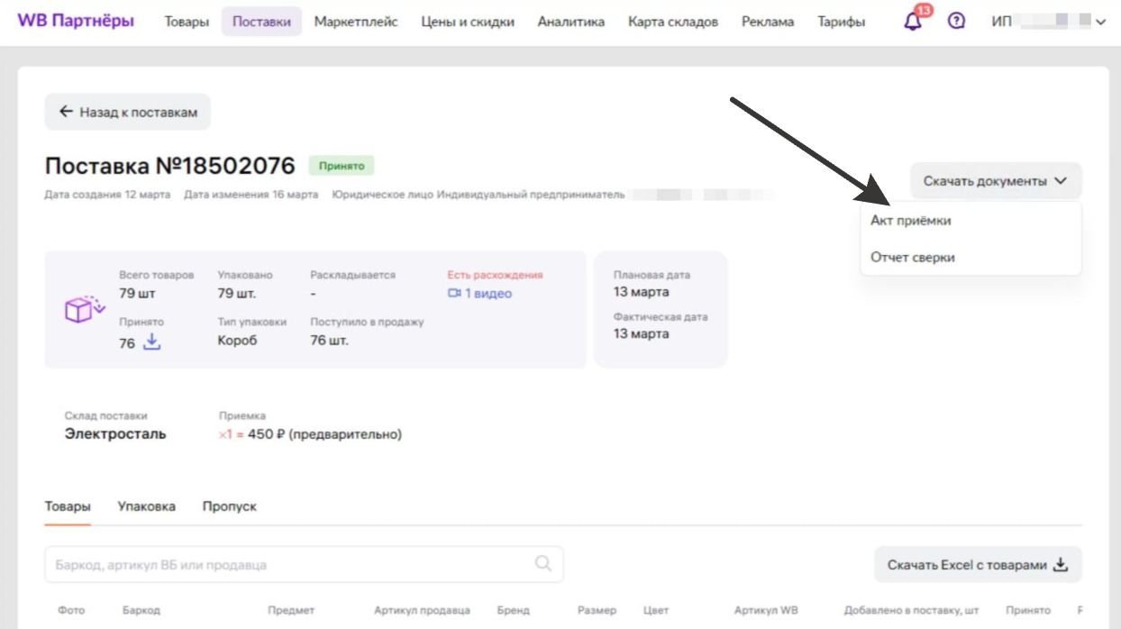Click the Баркод column header

(x=141, y=610)
